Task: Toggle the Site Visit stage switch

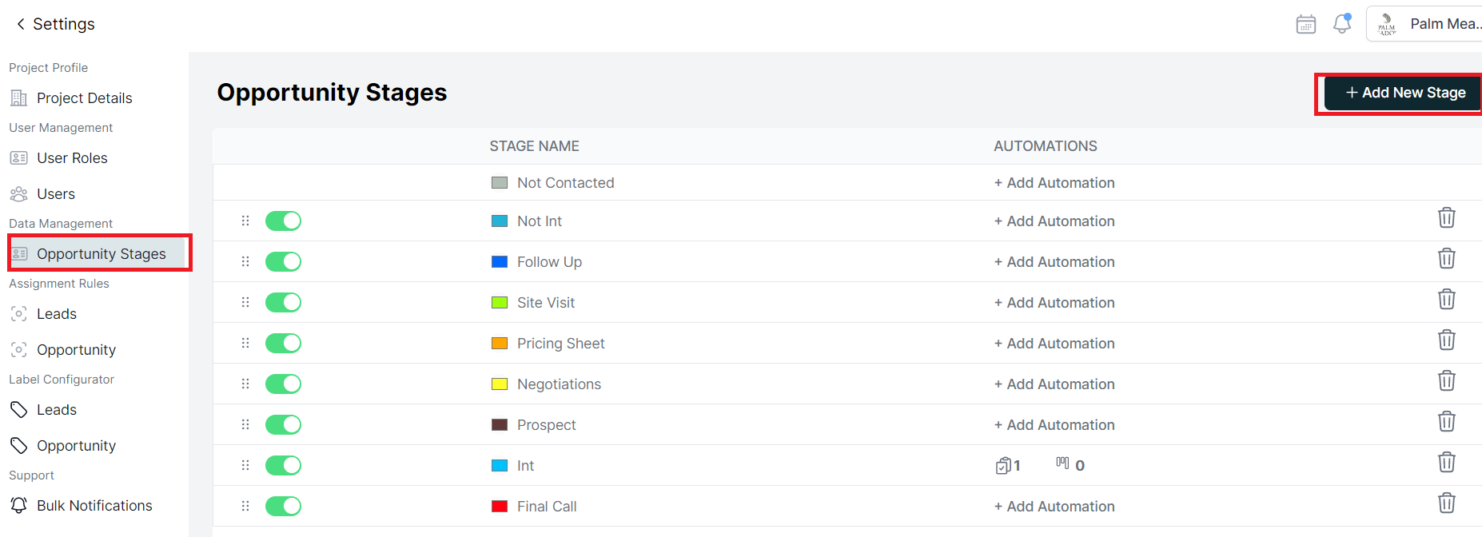Action: tap(283, 302)
